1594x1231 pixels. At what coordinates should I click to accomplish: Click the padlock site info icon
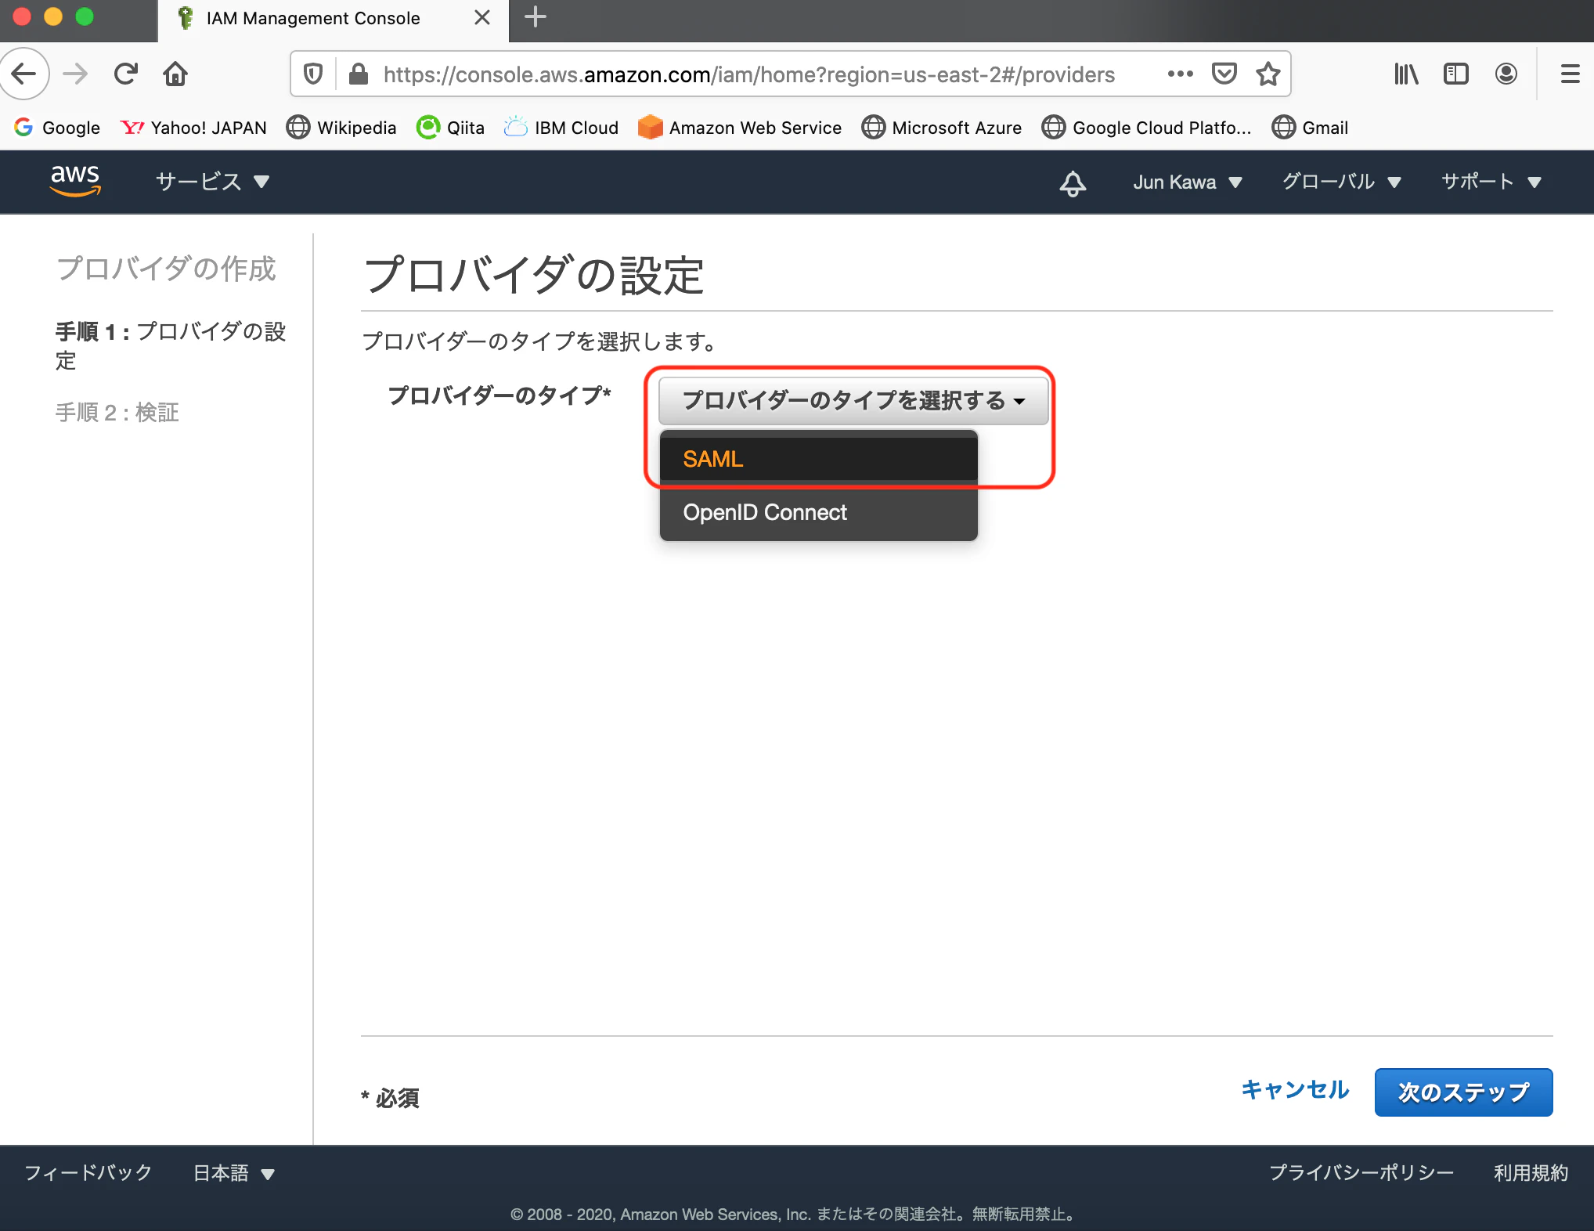[x=359, y=74]
